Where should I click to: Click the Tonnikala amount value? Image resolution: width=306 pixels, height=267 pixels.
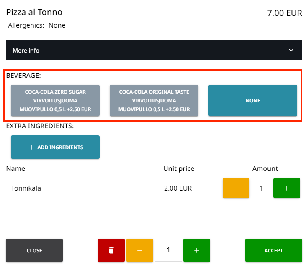click(x=261, y=188)
